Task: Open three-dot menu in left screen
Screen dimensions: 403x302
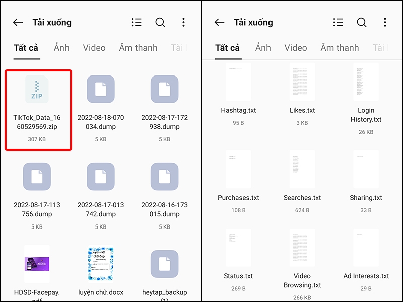Action: 183,22
